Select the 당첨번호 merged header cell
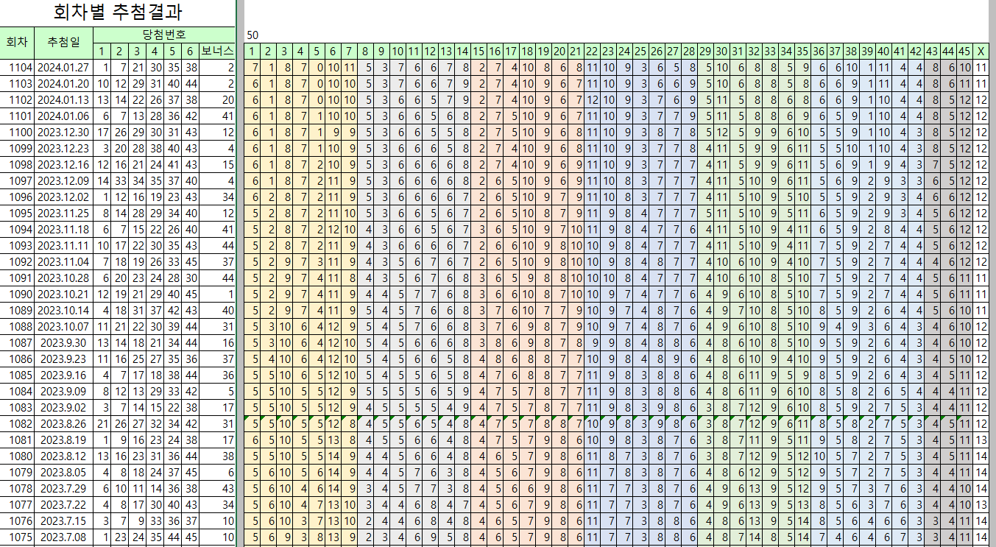Image resolution: width=996 pixels, height=547 pixels. click(x=165, y=35)
